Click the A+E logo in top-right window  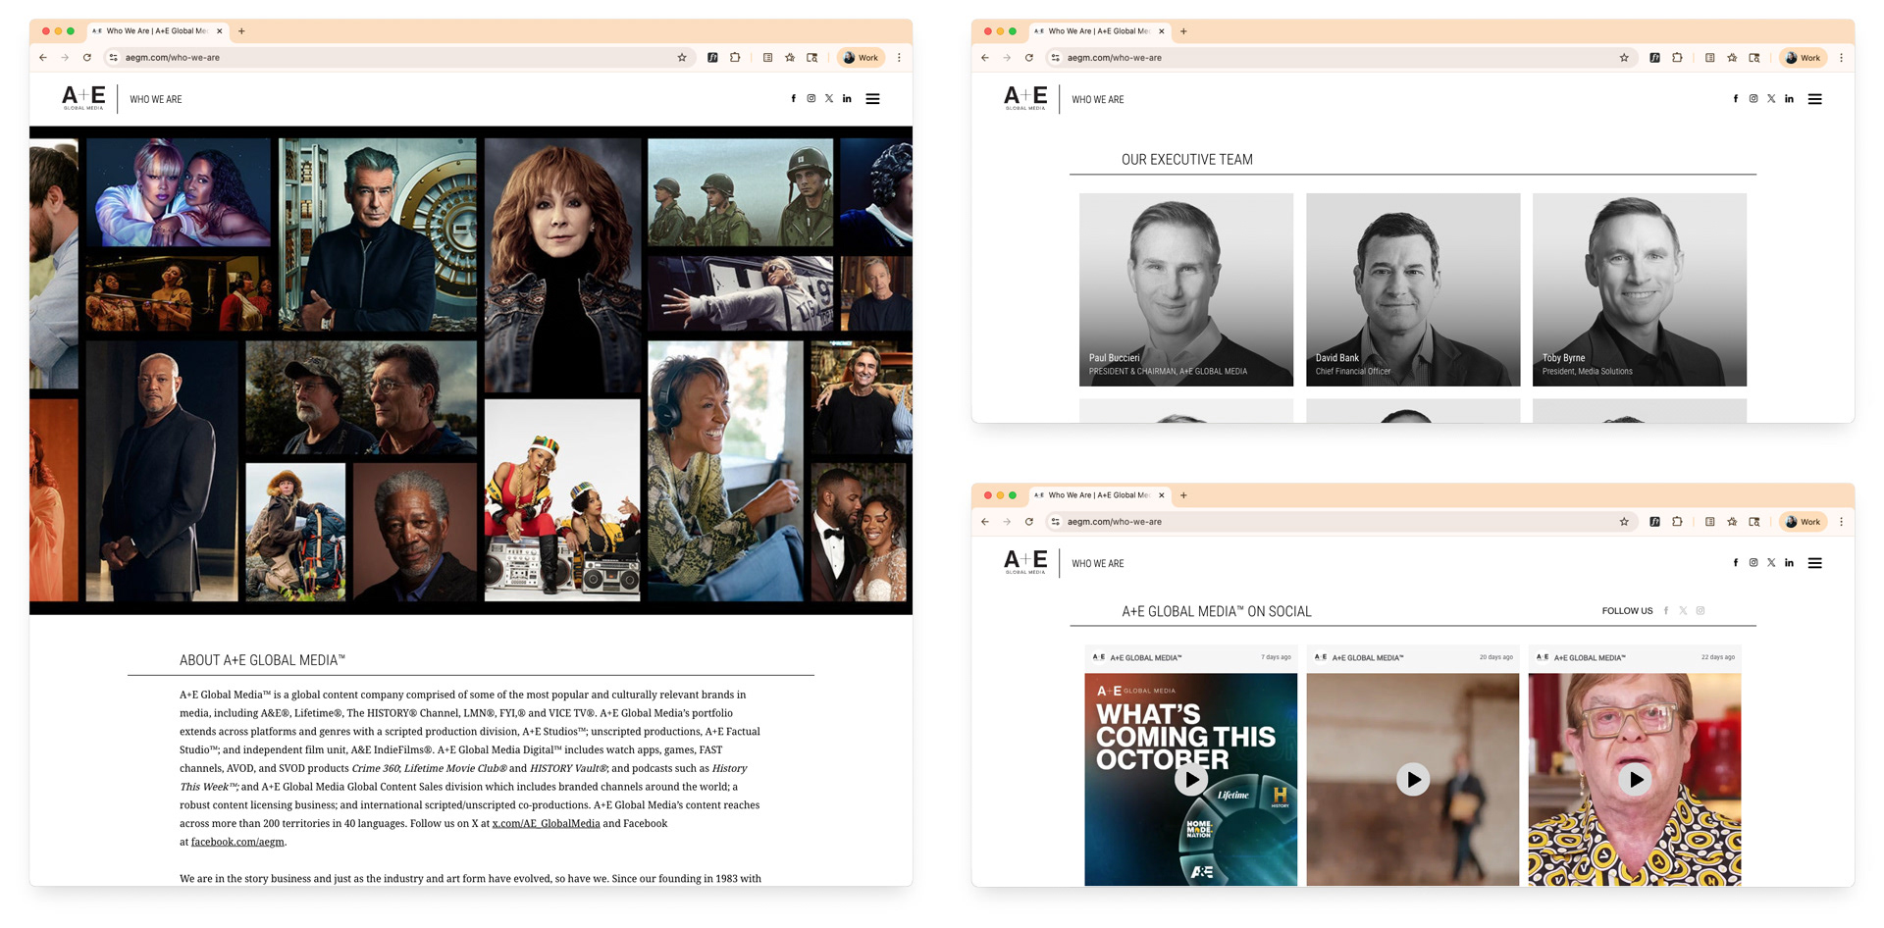click(x=1025, y=98)
